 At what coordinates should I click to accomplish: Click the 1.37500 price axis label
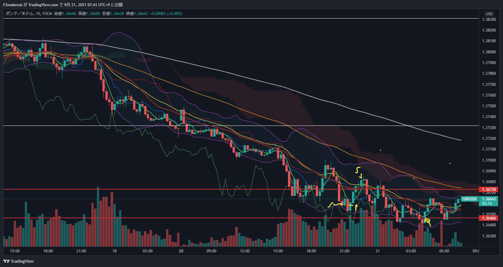point(489,106)
